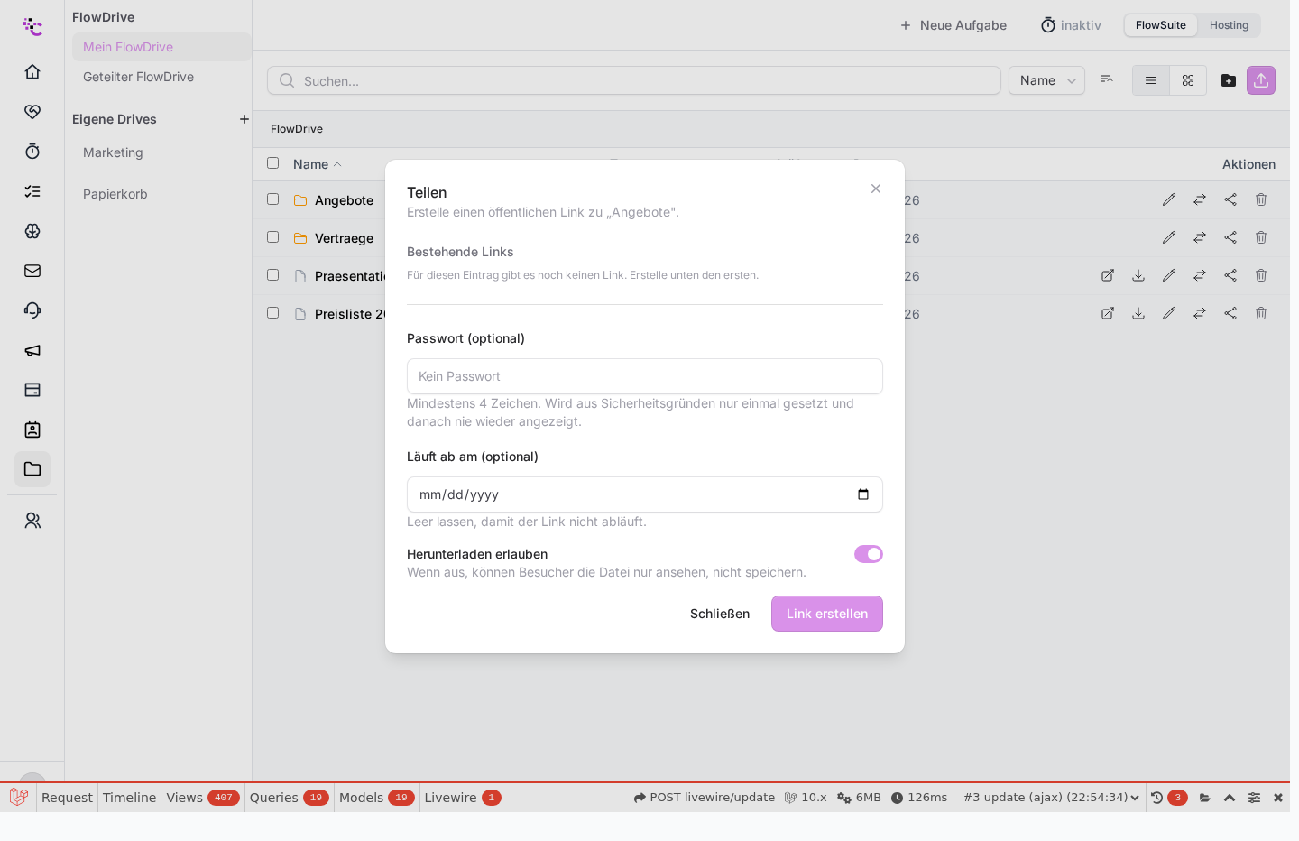The height and width of the screenshot is (841, 1299).
Task: Switch to the Hosting tab
Action: click(1229, 25)
